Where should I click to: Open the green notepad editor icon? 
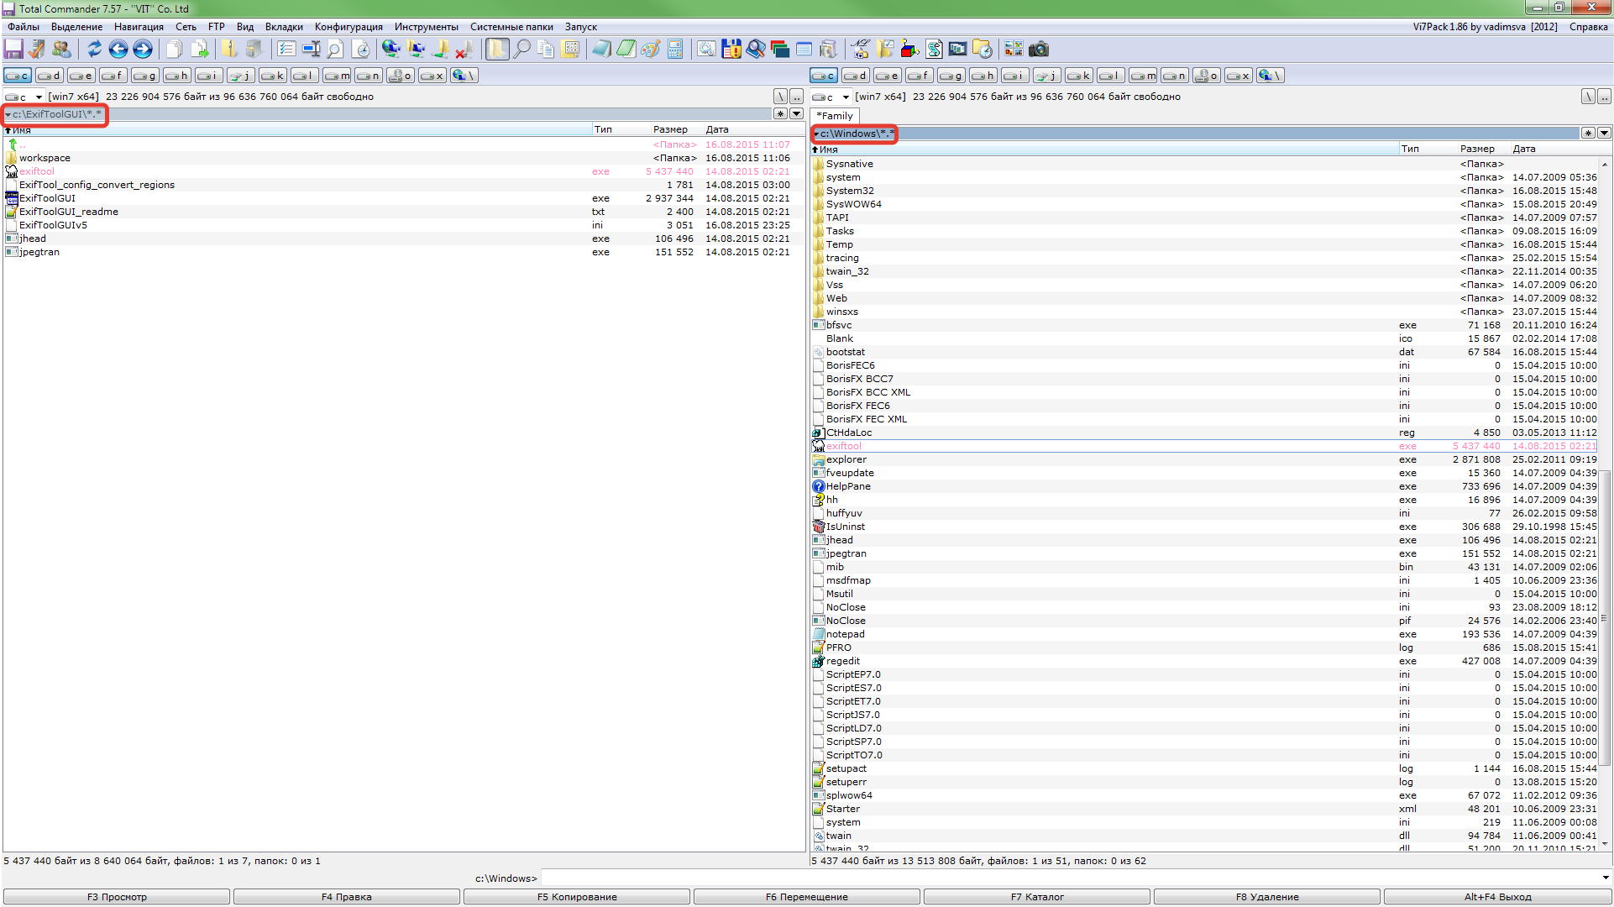tap(626, 49)
